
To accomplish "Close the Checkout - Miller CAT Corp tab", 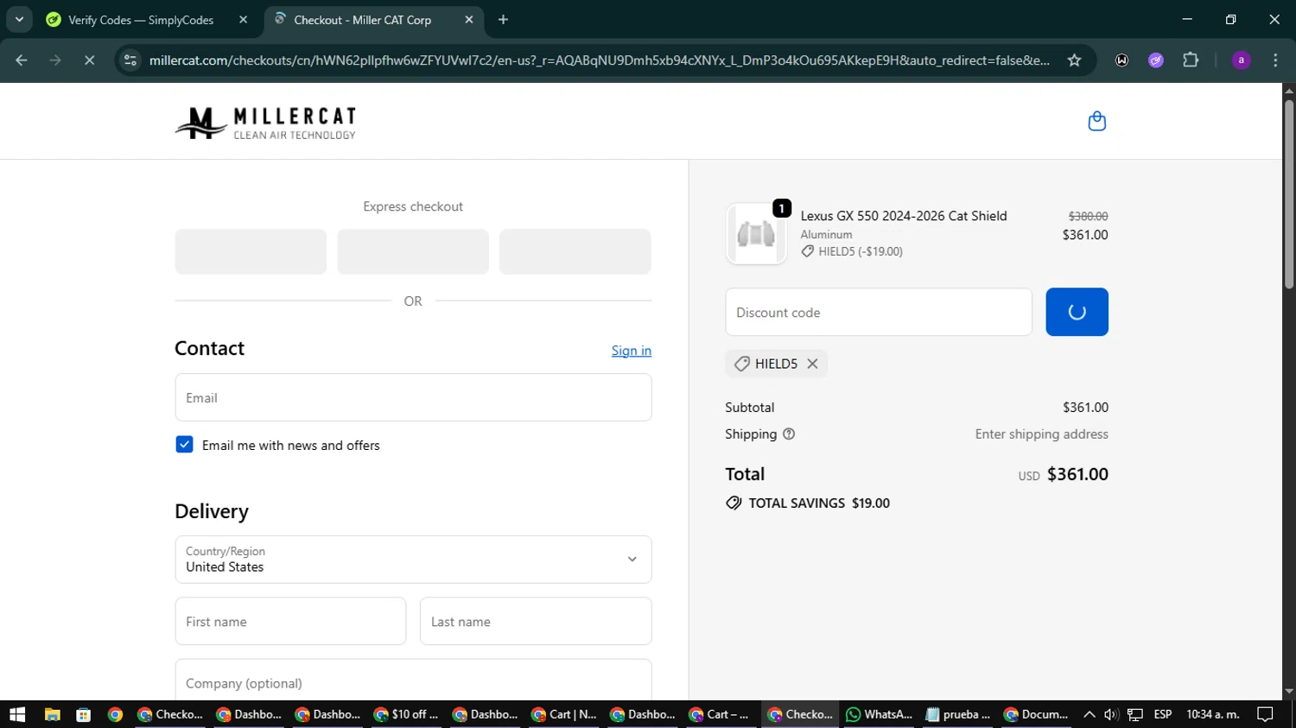I will pyautogui.click(x=469, y=20).
